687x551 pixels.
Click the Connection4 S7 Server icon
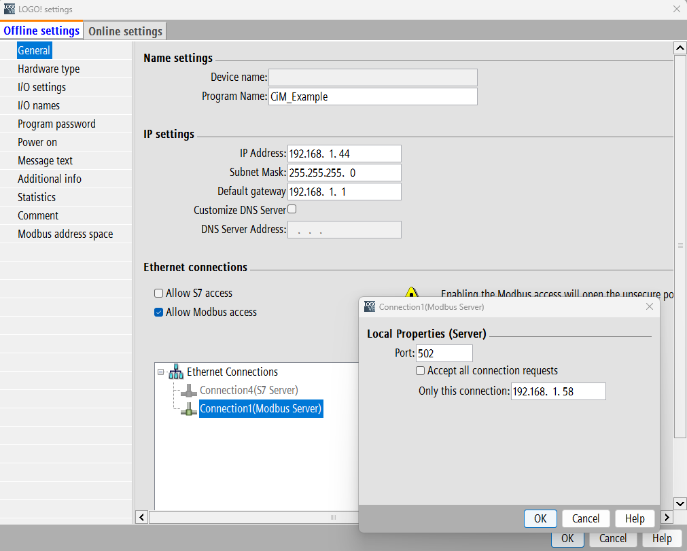pos(188,391)
